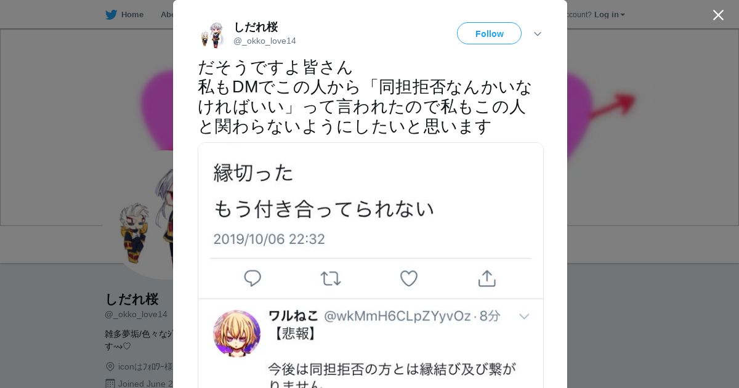739x388 pixels.
Task: Click the しだれ桜 display name in tweet
Action: (x=256, y=27)
